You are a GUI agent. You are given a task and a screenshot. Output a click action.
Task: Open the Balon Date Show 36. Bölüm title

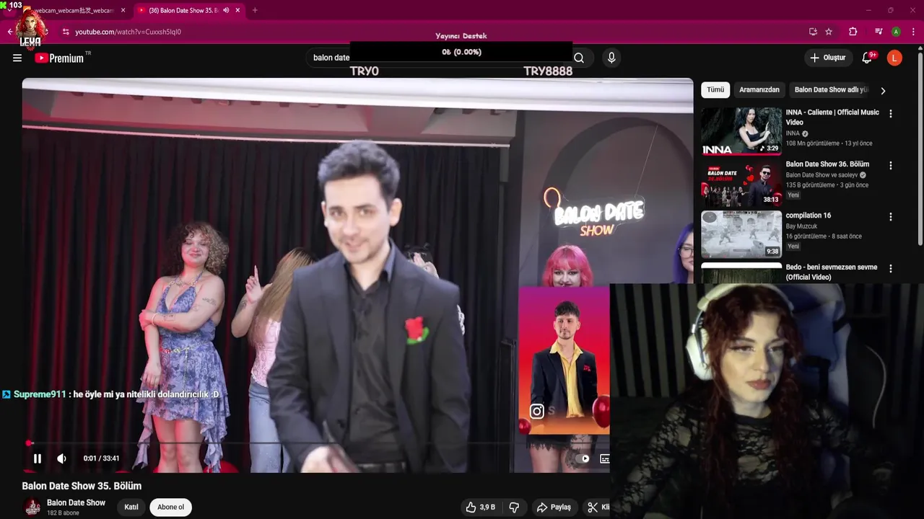pos(827,164)
